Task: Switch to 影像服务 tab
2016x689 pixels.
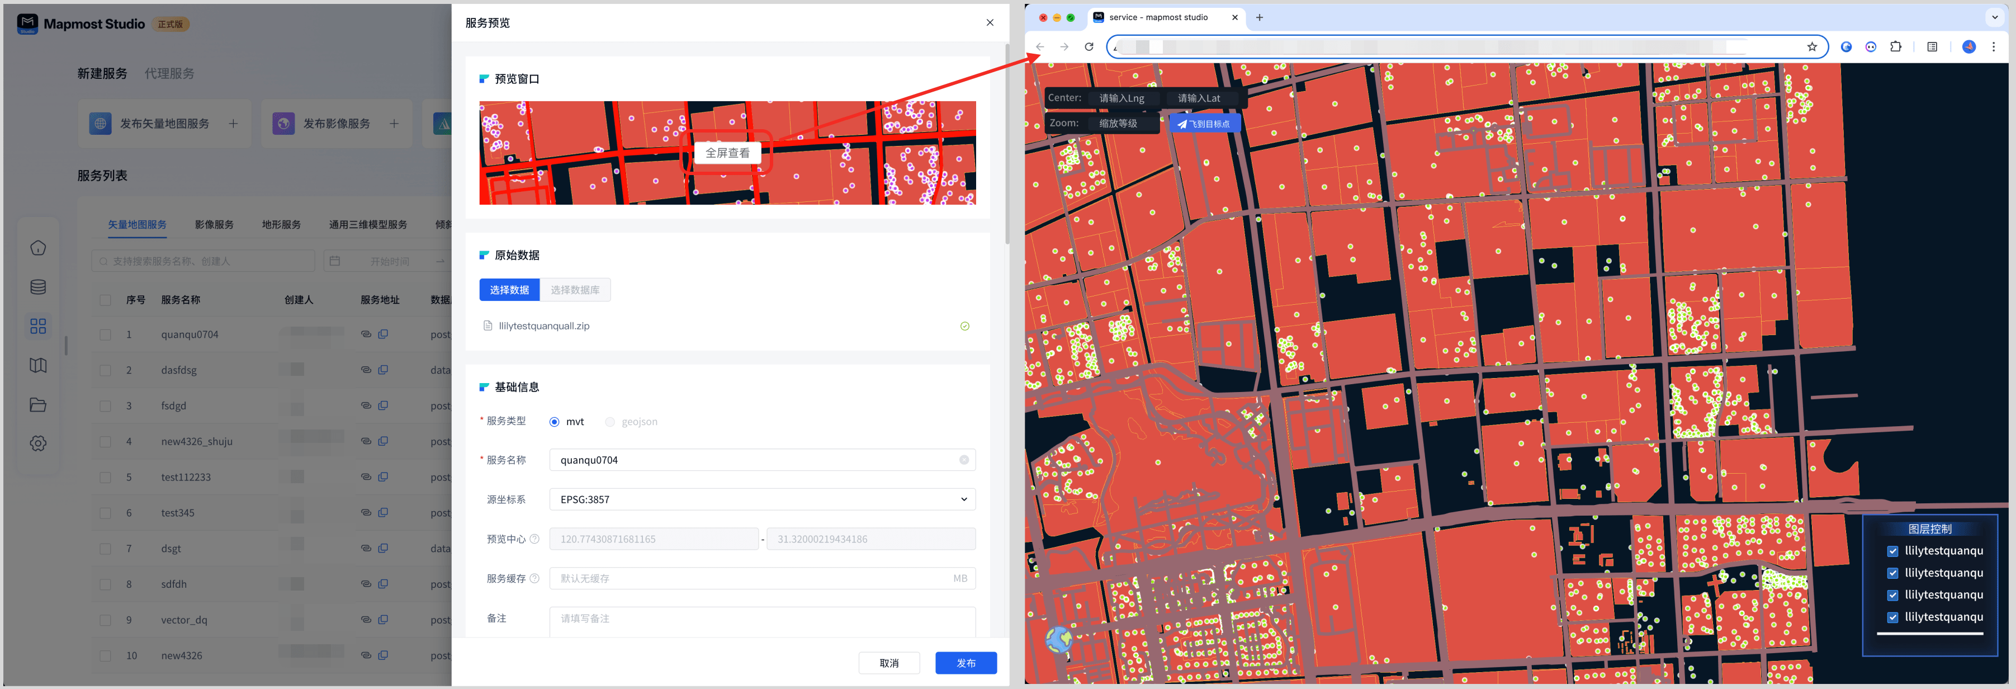Action: [214, 225]
